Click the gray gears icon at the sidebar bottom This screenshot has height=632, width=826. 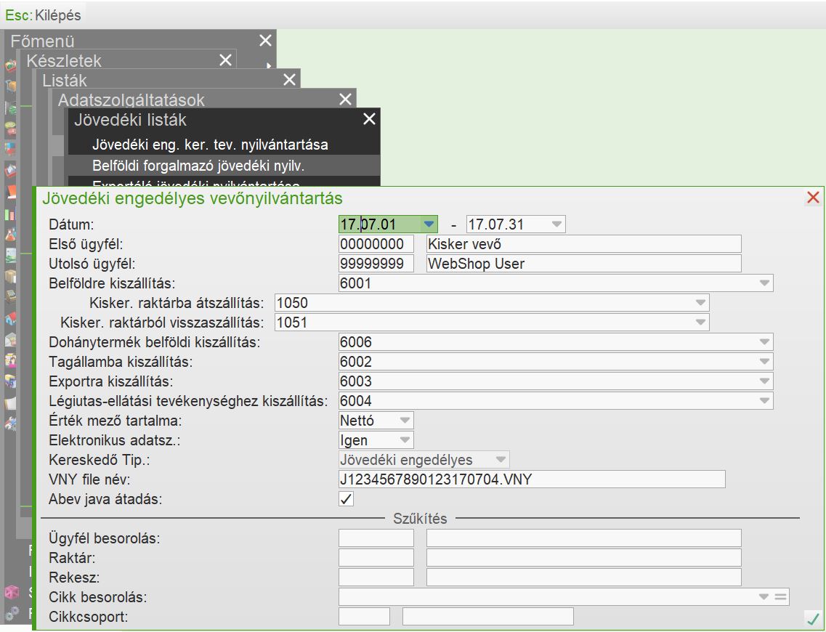[11, 613]
